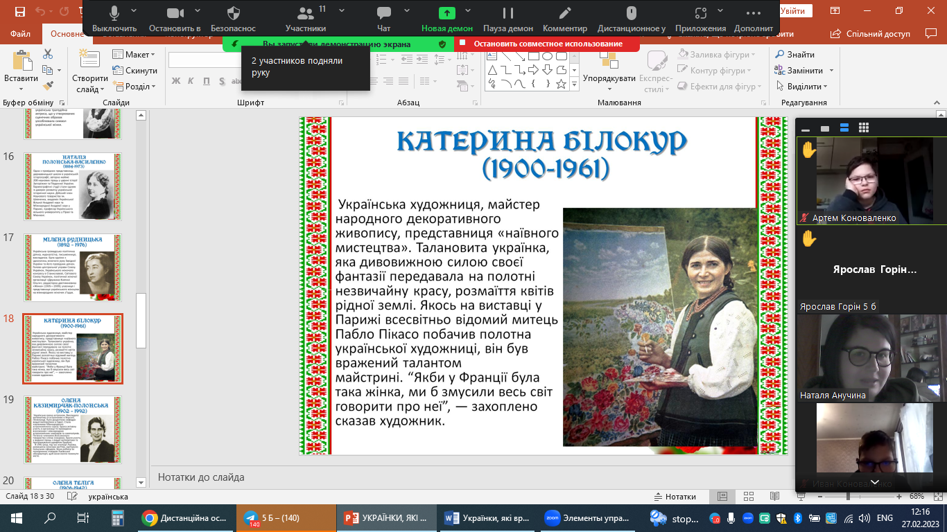
Task: Open Виділити select dropdown
Action: click(801, 87)
